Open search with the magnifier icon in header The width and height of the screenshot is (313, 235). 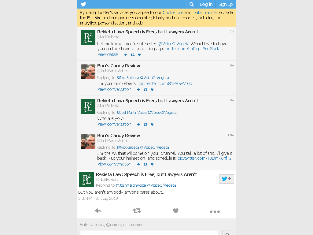pos(191,4)
